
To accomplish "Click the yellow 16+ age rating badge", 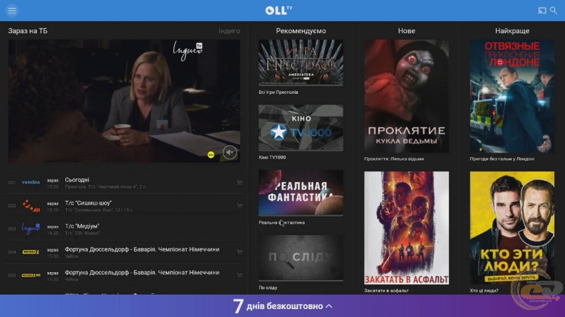I will tap(211, 155).
